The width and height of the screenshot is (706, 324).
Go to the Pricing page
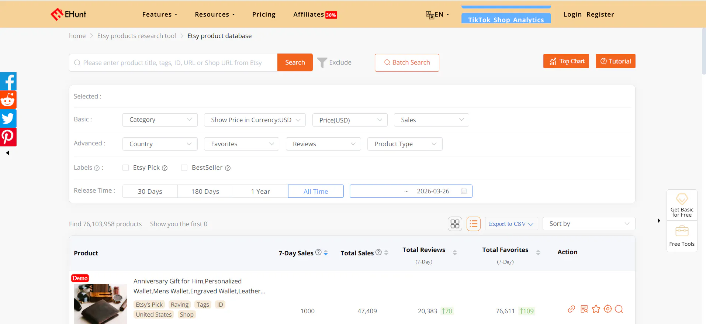pyautogui.click(x=264, y=14)
